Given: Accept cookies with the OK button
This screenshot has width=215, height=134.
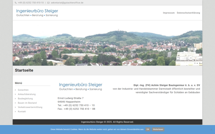Looking at the screenshot, I should point(148,129).
